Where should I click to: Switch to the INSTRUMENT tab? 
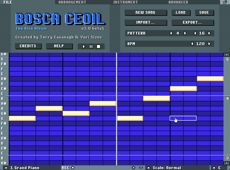tap(125, 2)
